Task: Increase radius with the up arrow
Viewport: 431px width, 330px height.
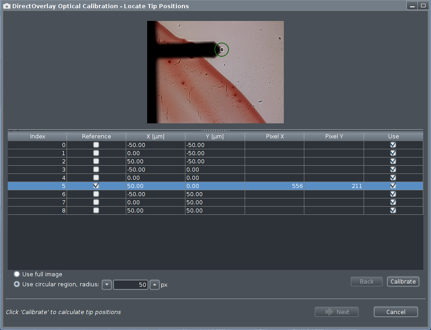Action: coord(154,284)
